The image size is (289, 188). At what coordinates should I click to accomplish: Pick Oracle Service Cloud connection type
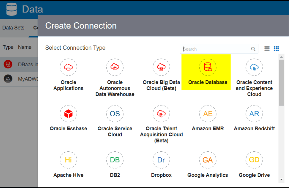pos(115,114)
